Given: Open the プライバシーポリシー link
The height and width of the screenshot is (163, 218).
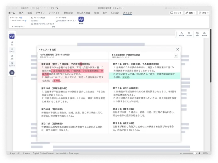Looking at the screenshot, I should (x=18, y=21).
